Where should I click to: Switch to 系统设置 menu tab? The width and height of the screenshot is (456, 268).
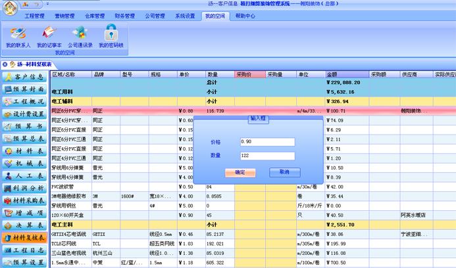coord(185,16)
